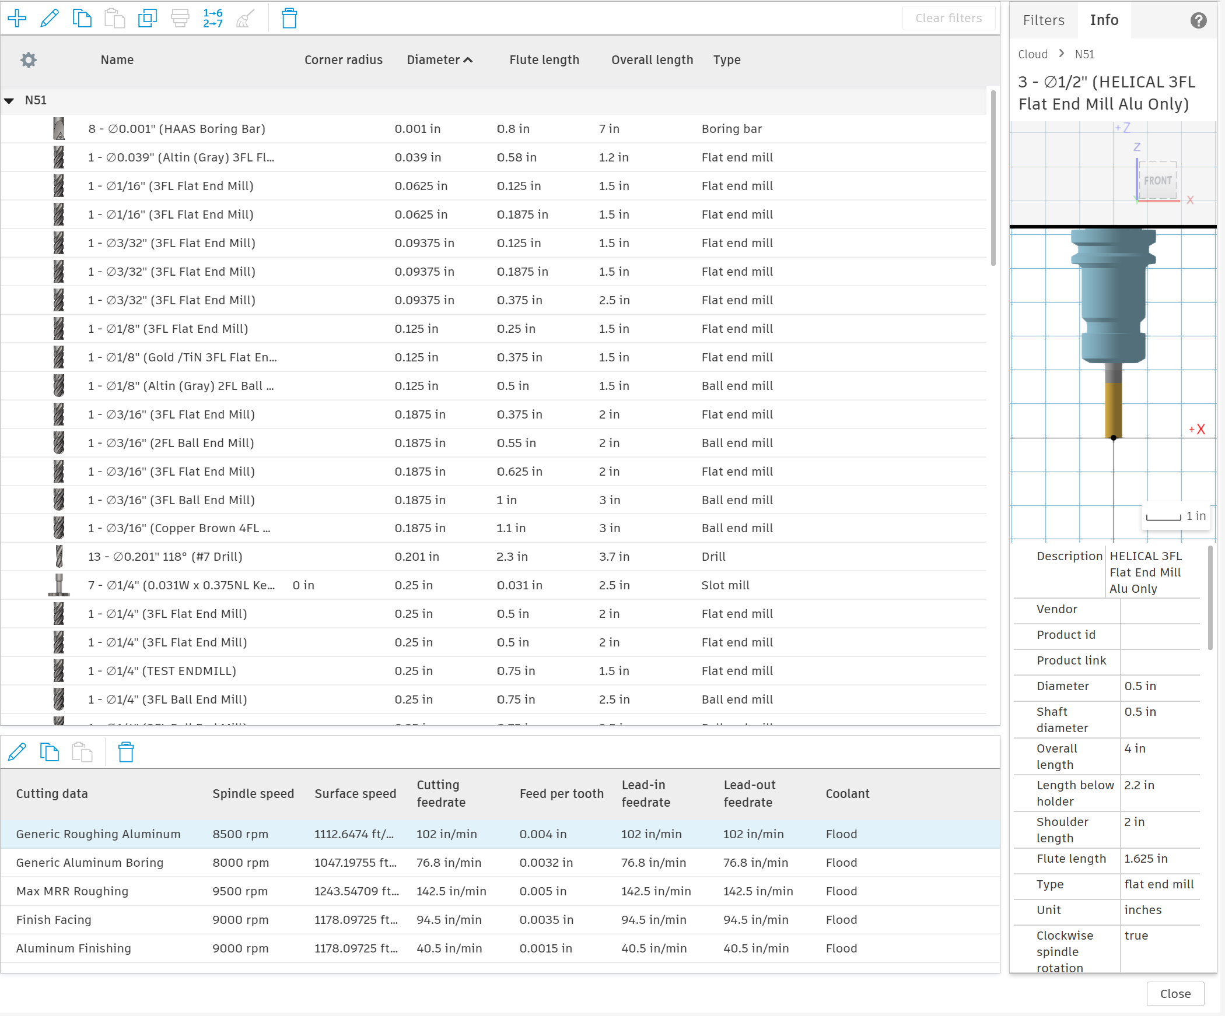Click Cloud breadcrumb link
This screenshot has width=1225, height=1016.
(x=1032, y=54)
